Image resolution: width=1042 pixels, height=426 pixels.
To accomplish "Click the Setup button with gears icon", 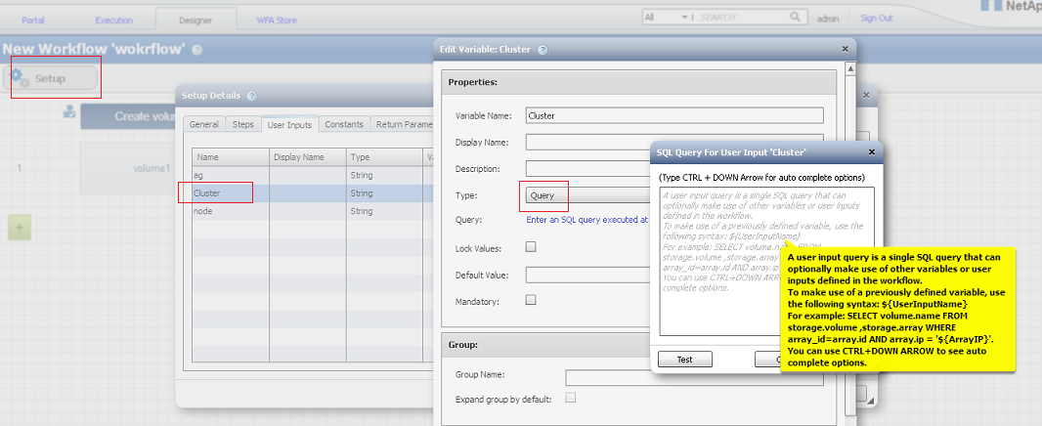I will click(51, 78).
